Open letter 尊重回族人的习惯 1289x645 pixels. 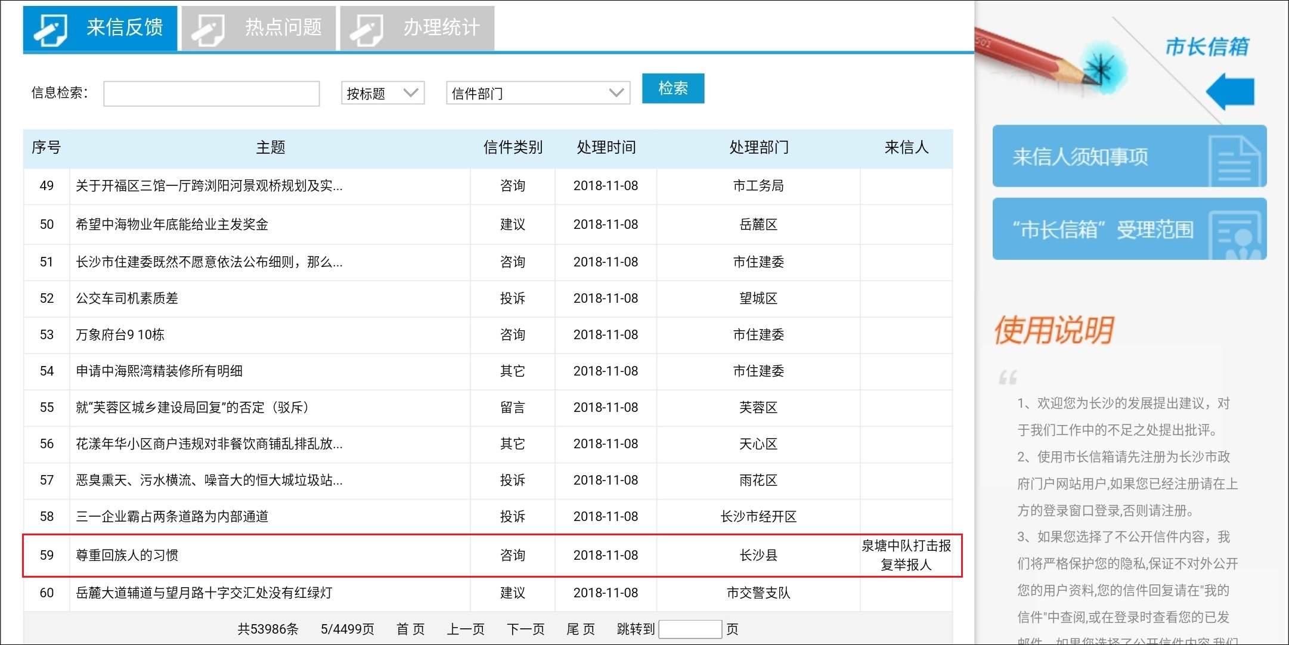pos(127,555)
